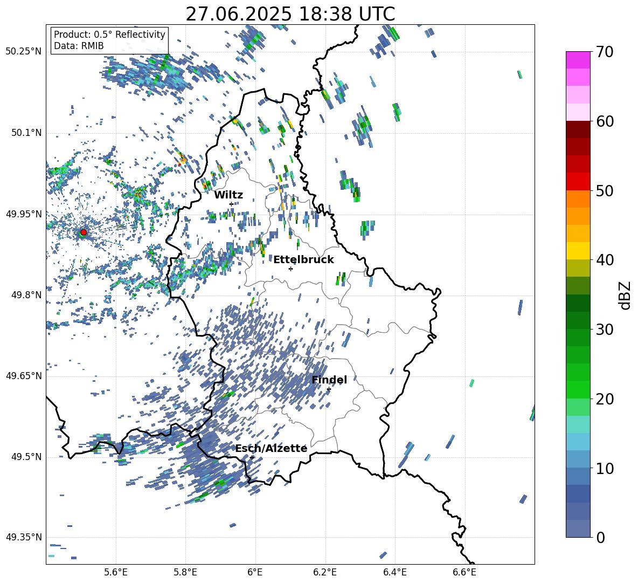
Task: Click the colorbar tick label 60
Action: pos(605,121)
